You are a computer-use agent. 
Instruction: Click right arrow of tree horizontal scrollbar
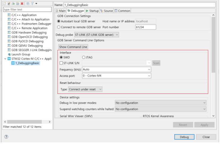coord(49,122)
